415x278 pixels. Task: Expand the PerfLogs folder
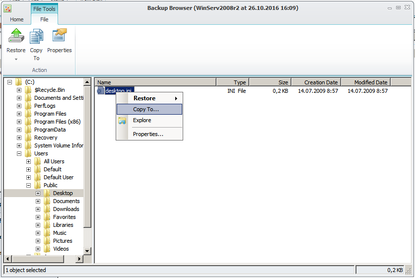[19, 106]
